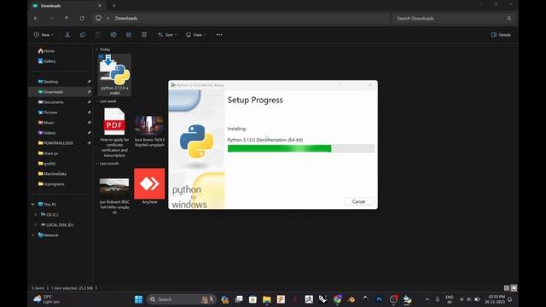This screenshot has height=307, width=546.
Task: Open the Windows Start menu
Action: (138, 299)
